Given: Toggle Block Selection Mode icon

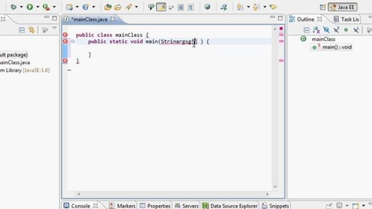Looking at the screenshot, I should (x=181, y=7).
